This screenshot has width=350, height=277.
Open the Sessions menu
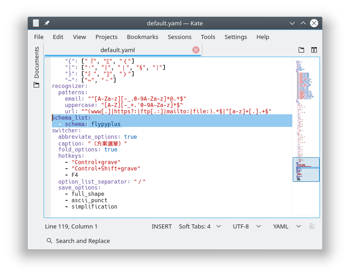(180, 37)
